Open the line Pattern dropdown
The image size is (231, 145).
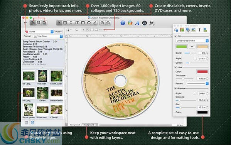point(197,84)
